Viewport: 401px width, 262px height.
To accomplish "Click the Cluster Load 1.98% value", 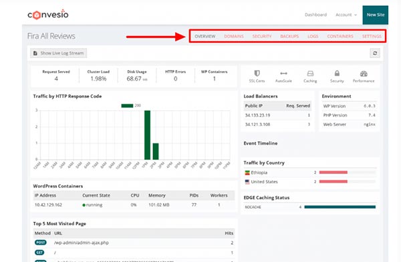I will (98, 79).
